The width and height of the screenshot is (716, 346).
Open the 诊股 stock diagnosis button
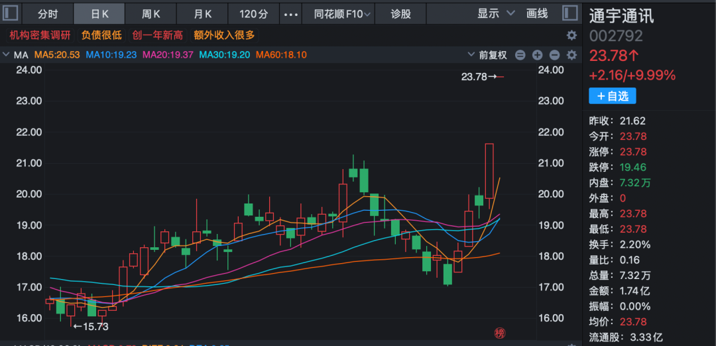point(400,13)
